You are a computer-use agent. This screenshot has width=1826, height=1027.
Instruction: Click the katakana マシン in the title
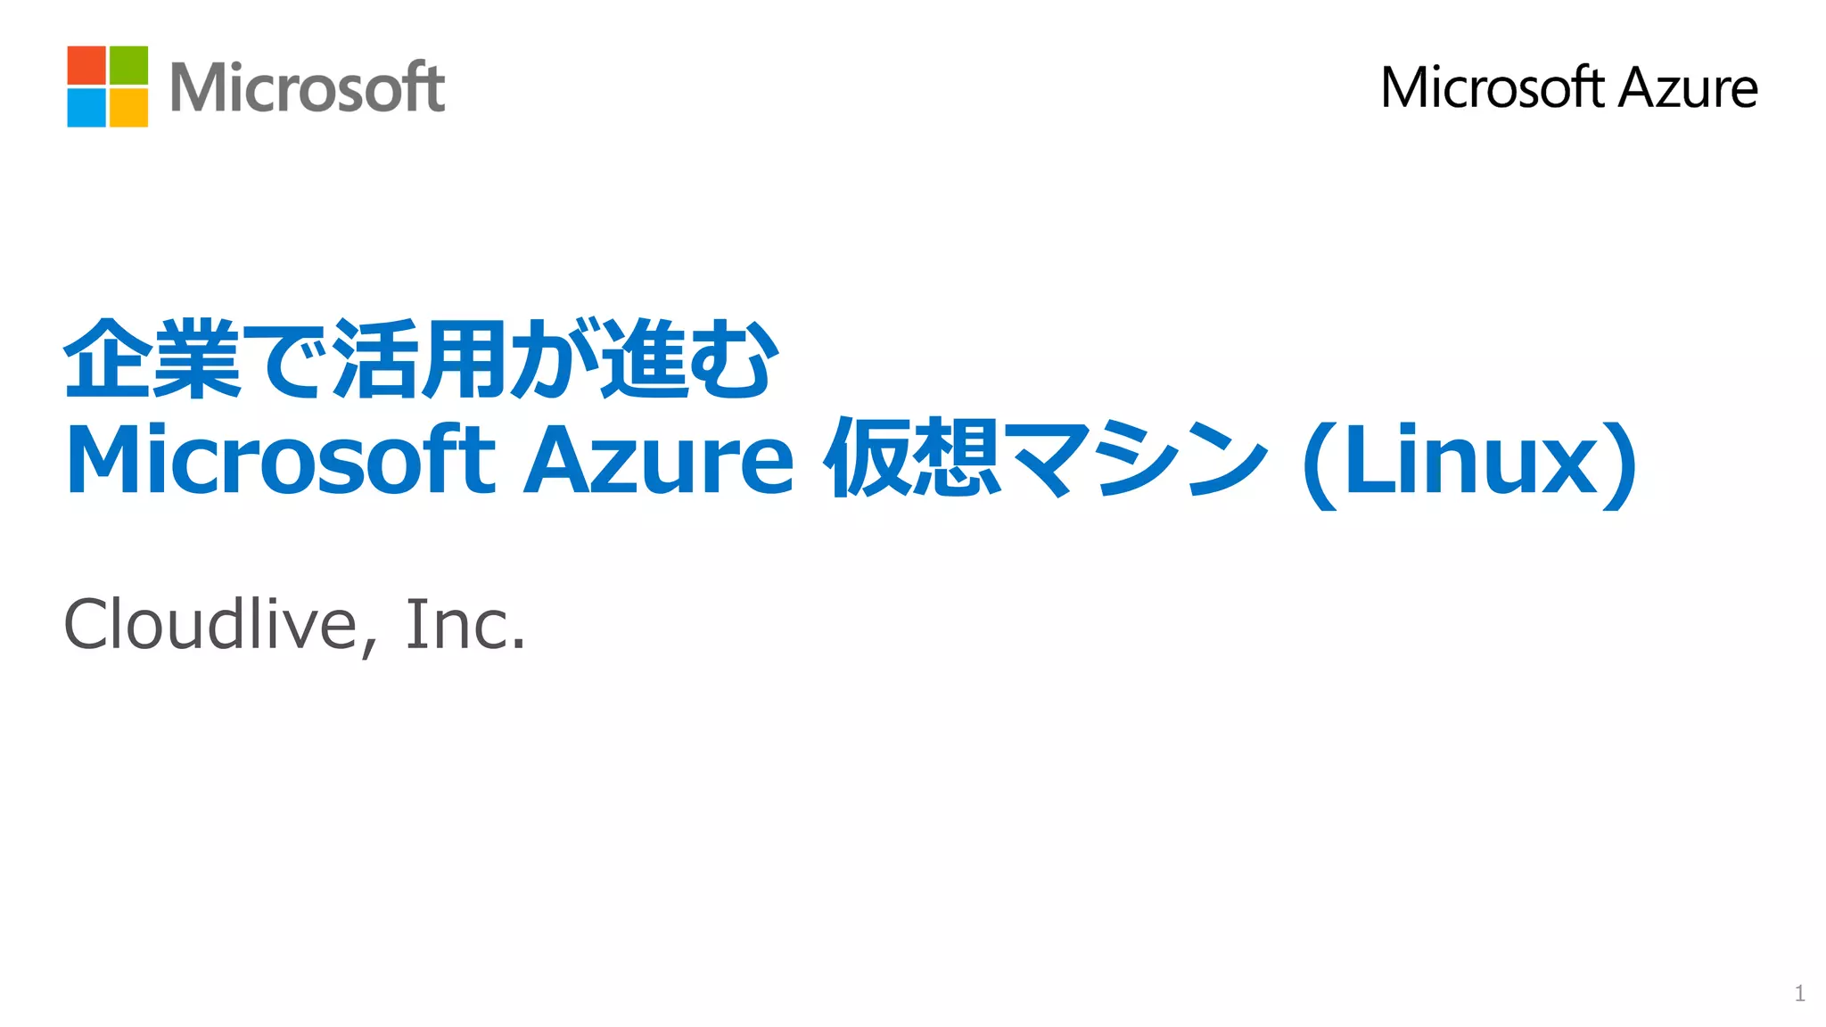pos(1134,460)
